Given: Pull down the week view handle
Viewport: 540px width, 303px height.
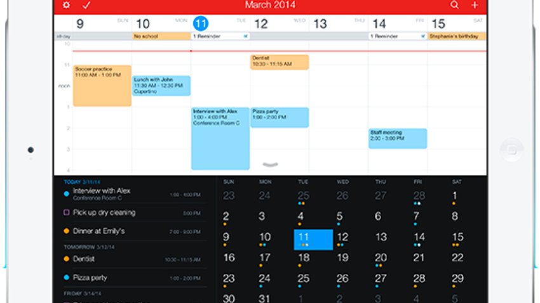Looking at the screenshot, I should 271,165.
